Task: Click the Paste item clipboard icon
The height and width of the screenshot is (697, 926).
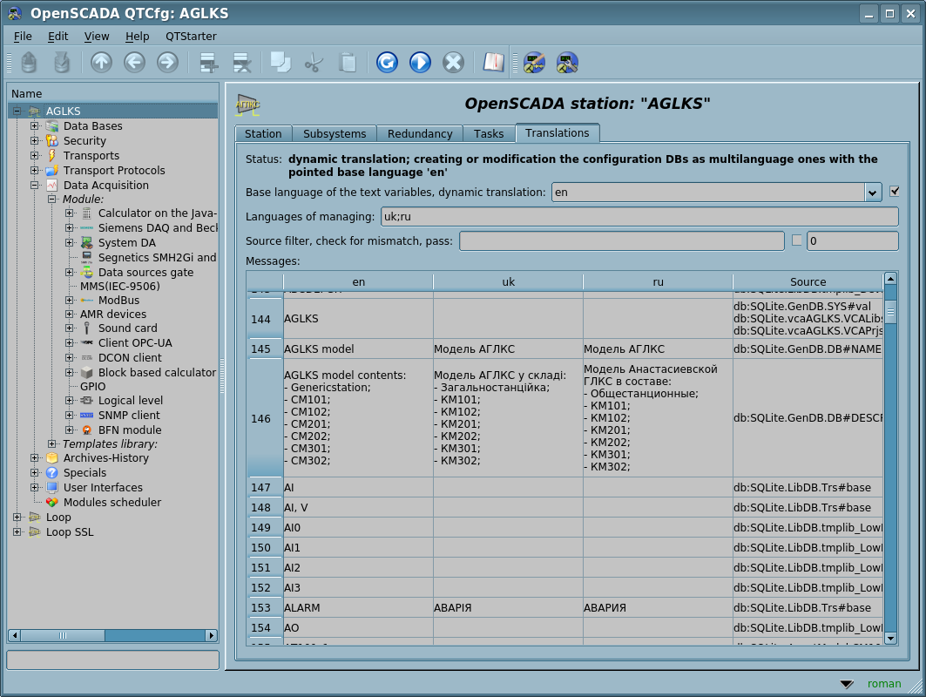Action: click(x=348, y=62)
